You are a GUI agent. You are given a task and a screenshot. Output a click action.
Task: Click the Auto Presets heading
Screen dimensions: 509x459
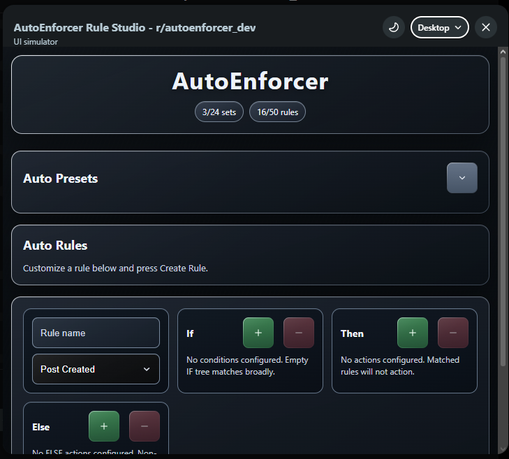point(60,179)
